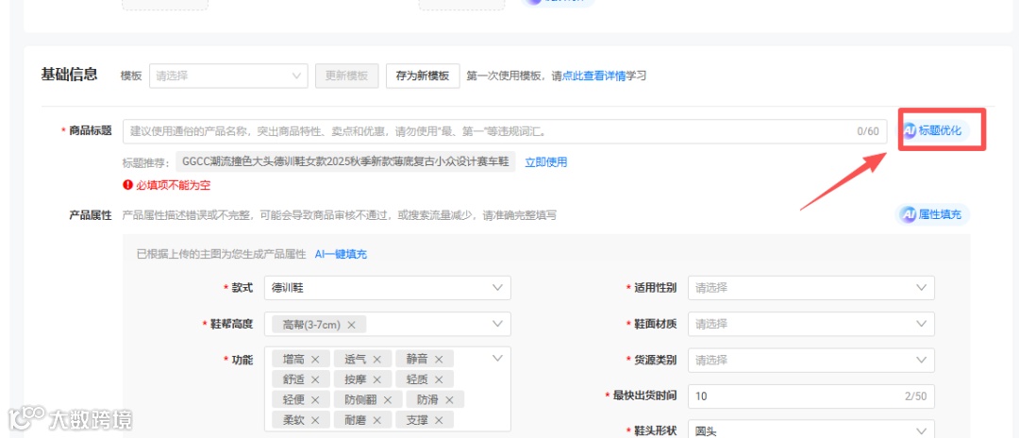1019x438 pixels.
Task: Remove the 按摩 tag
Action: click(x=376, y=379)
